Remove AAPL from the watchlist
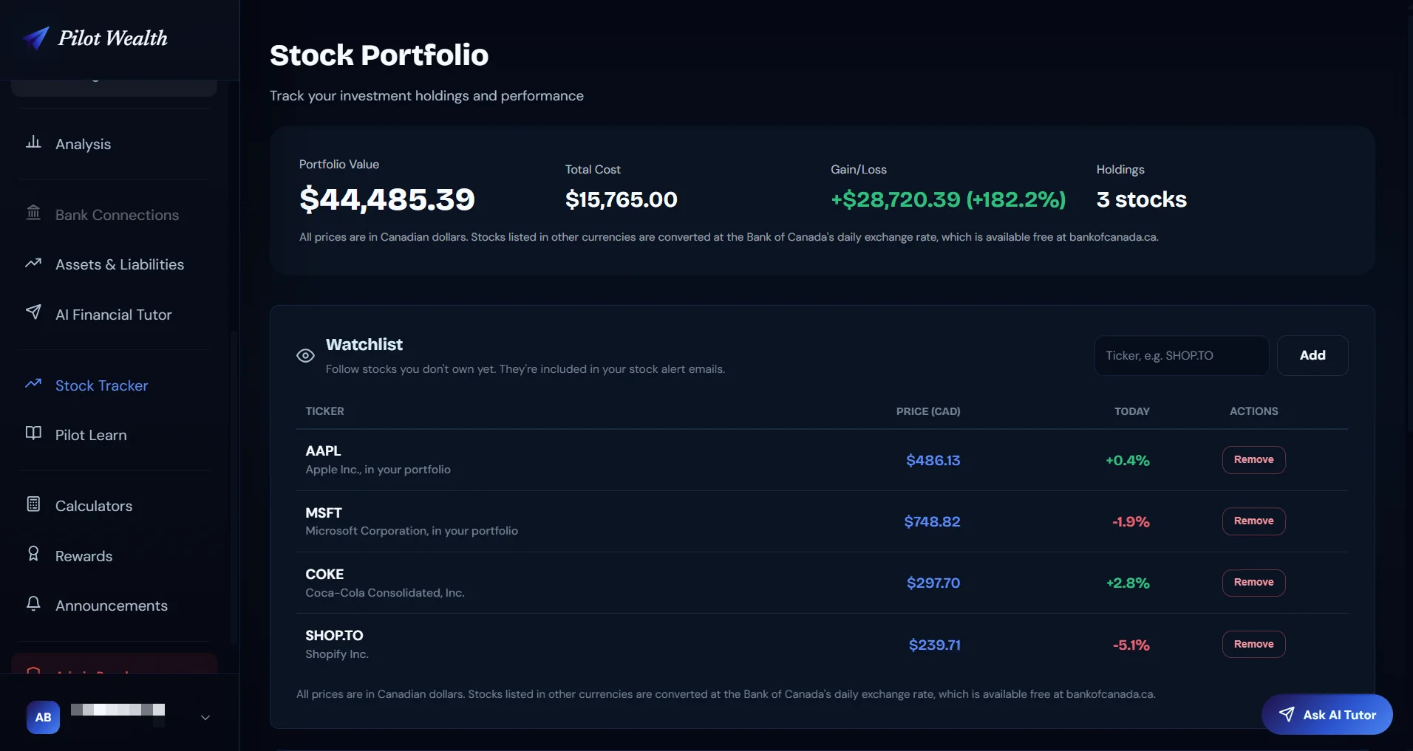1413x751 pixels. pyautogui.click(x=1253, y=459)
